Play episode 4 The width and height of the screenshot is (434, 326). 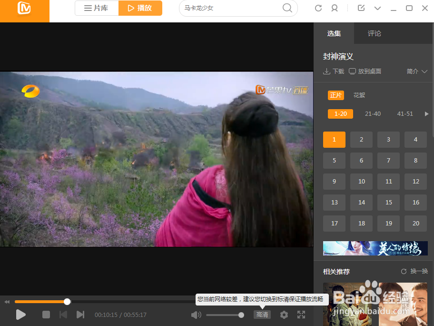(415, 140)
